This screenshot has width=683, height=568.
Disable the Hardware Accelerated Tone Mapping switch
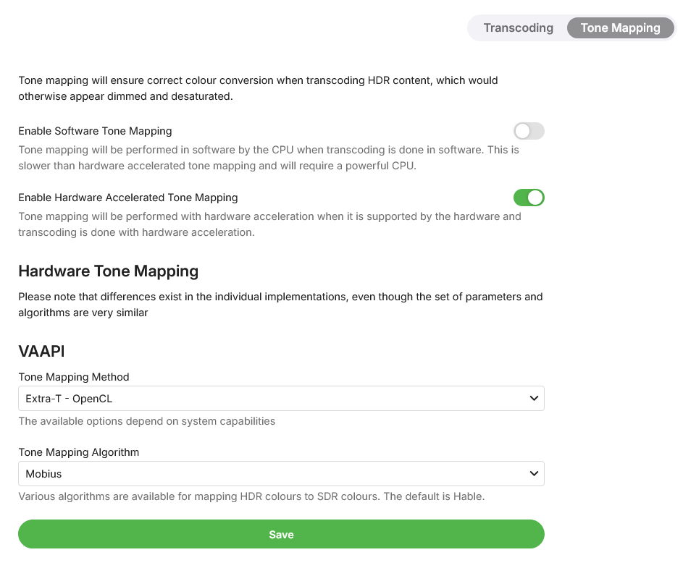pyautogui.click(x=528, y=197)
